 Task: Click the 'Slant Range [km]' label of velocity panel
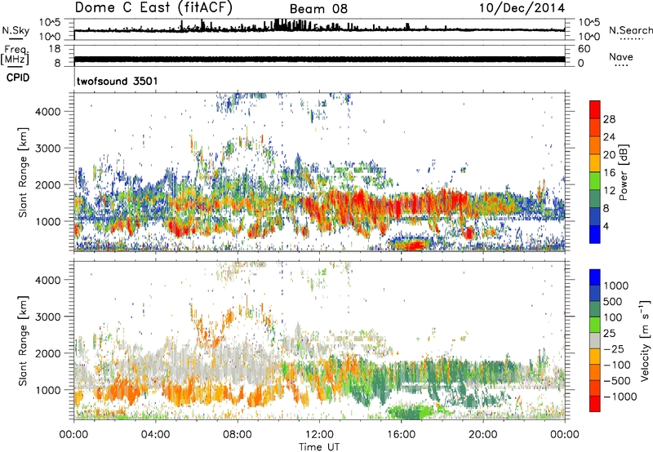tap(23, 341)
